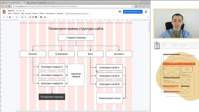Open the Вид menu
The image size is (199, 112).
pos(23,13)
